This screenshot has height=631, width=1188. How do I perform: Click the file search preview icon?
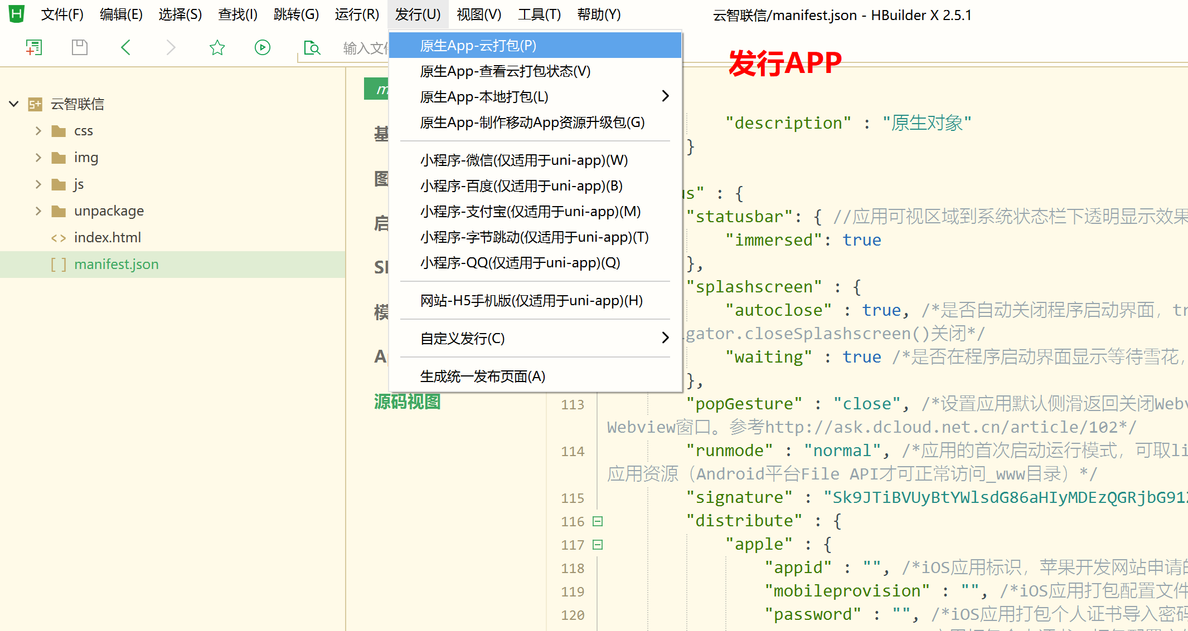pos(312,48)
